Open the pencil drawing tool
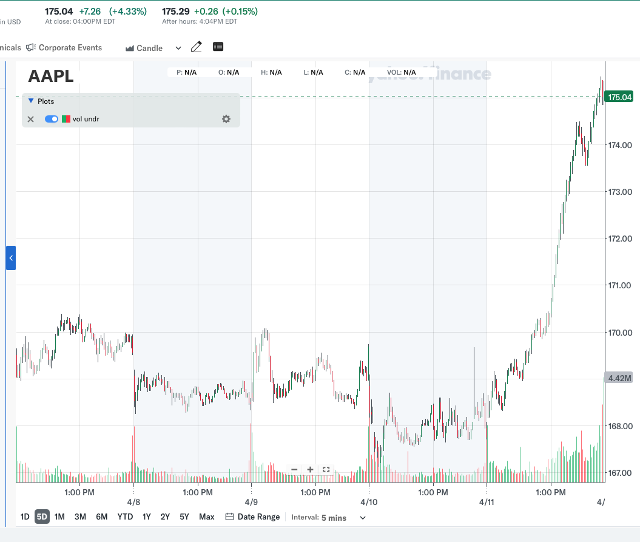 tap(196, 47)
